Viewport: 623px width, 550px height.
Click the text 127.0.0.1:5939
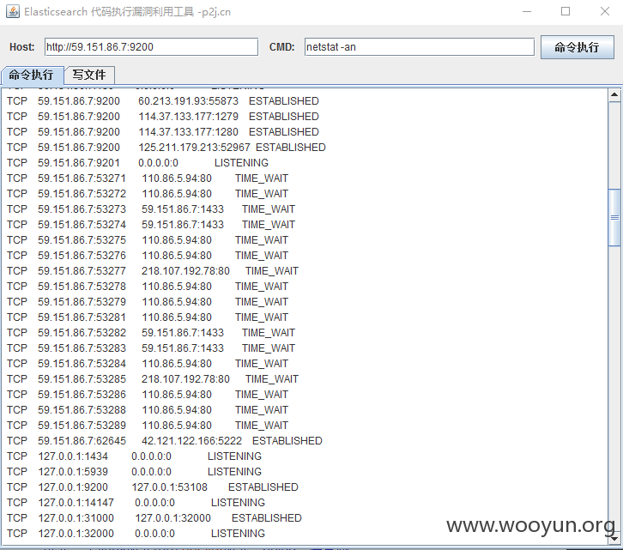[73, 472]
